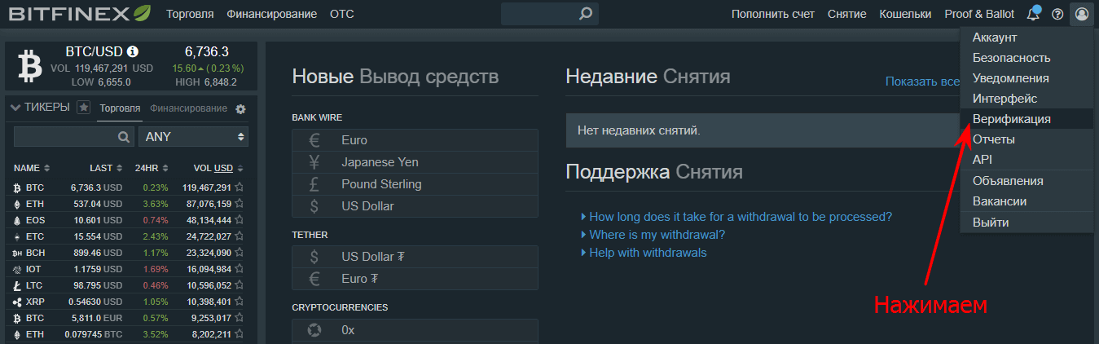Open the Bitfinex logo home link
1099x344 pixels.
pos(80,14)
